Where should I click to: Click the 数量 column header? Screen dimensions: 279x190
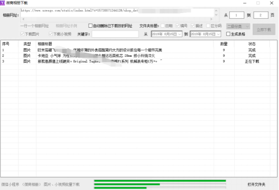[x=224, y=44]
